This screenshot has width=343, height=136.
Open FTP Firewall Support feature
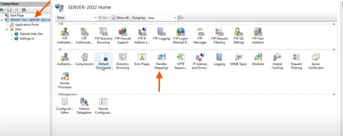tap(123, 36)
